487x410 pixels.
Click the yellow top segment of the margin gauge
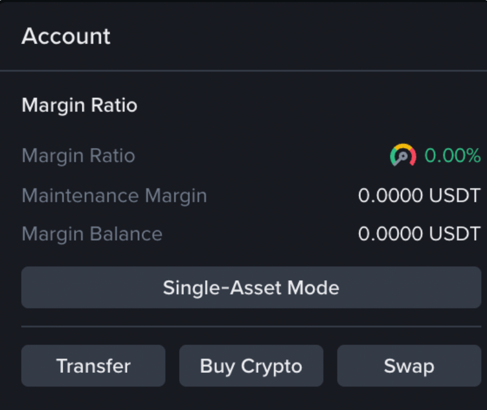coord(403,146)
